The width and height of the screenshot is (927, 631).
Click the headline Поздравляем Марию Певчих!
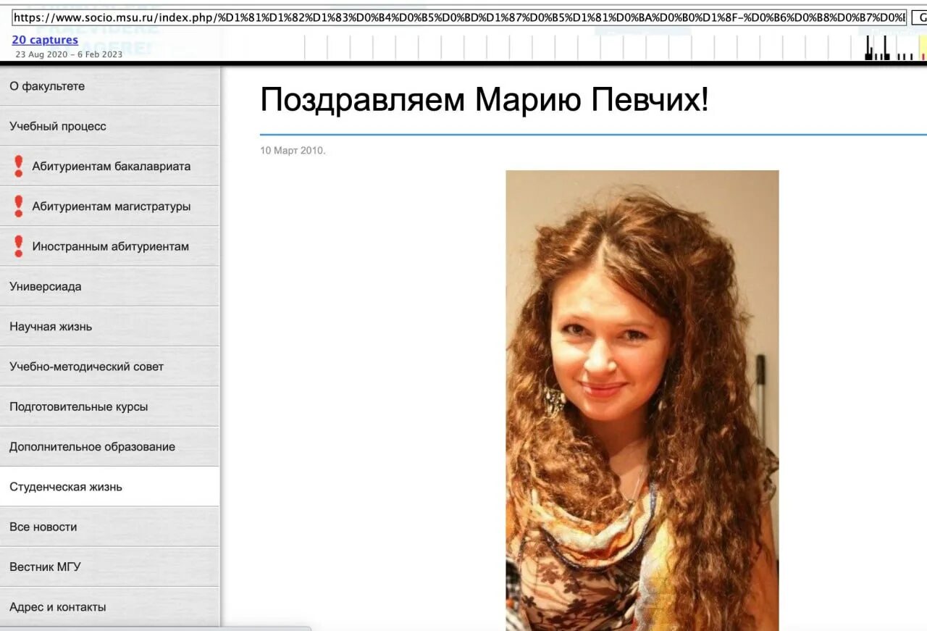point(484,100)
